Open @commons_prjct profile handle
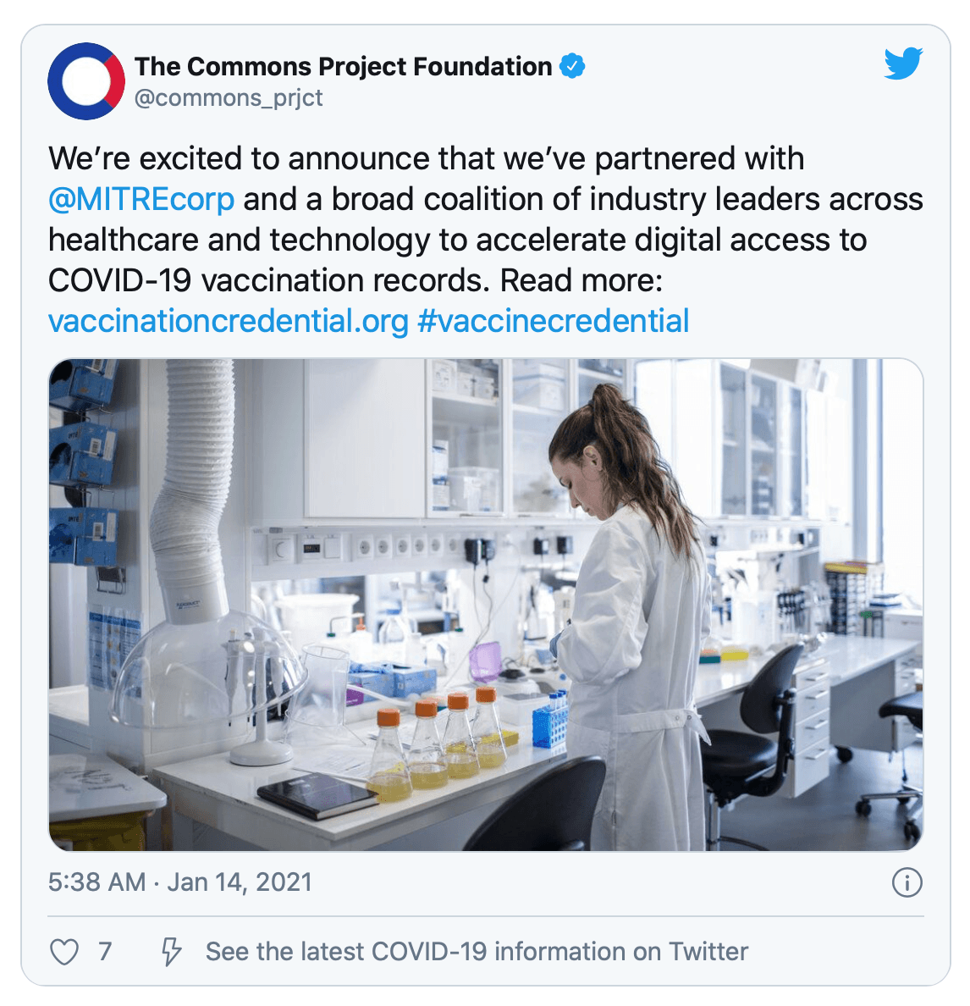This screenshot has height=1006, width=970. tap(229, 98)
